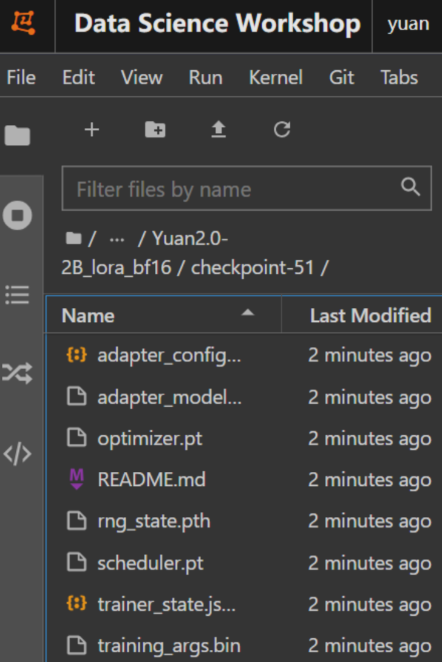442x662 pixels.
Task: Select the adapter_config file name
Action: 169,355
